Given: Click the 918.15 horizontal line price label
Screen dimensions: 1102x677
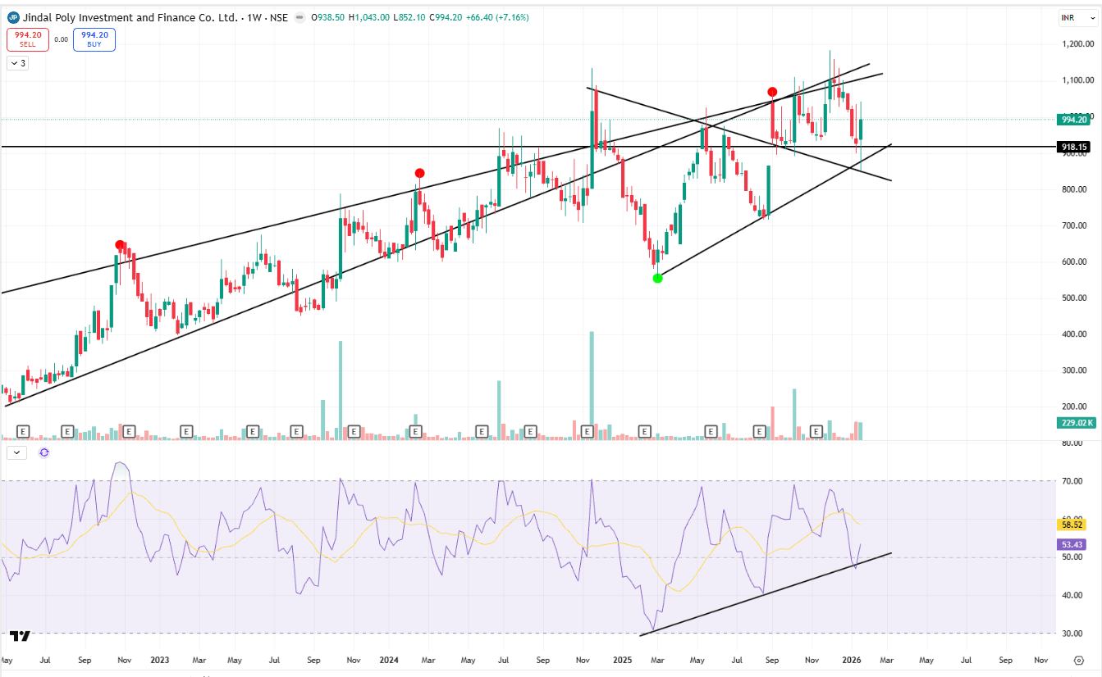Looking at the screenshot, I should pyautogui.click(x=1074, y=148).
